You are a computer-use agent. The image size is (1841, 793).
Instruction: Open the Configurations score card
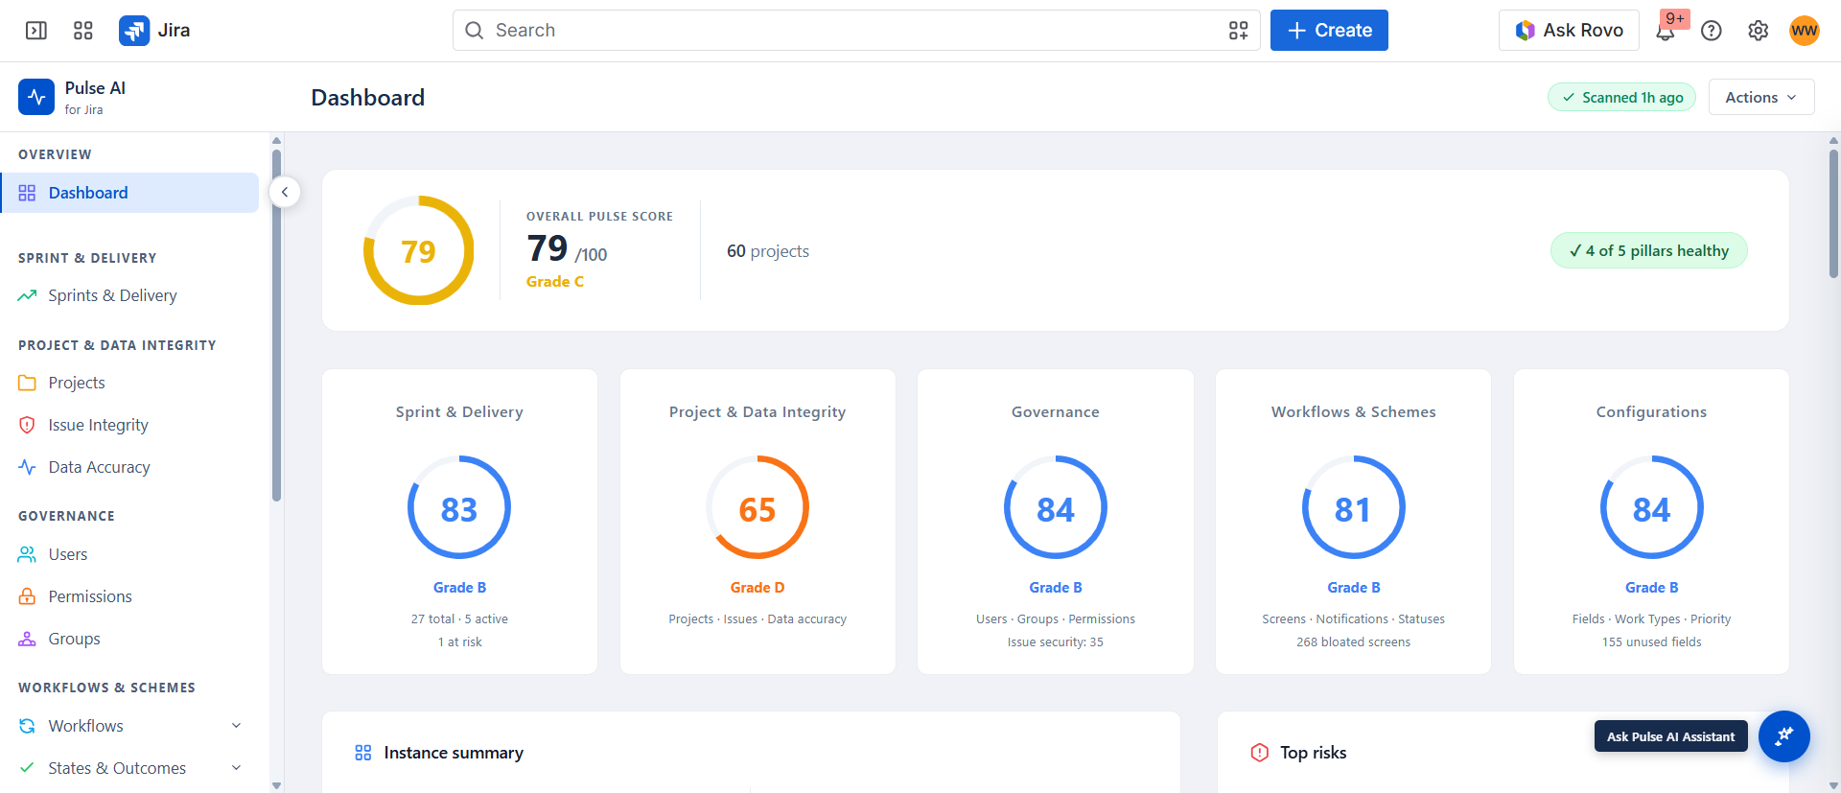pyautogui.click(x=1651, y=522)
